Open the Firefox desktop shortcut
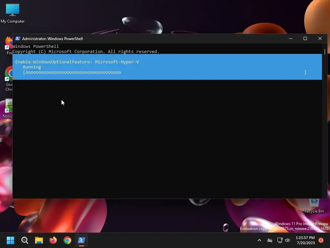Viewport: 330px width, 248px height. pos(8,45)
